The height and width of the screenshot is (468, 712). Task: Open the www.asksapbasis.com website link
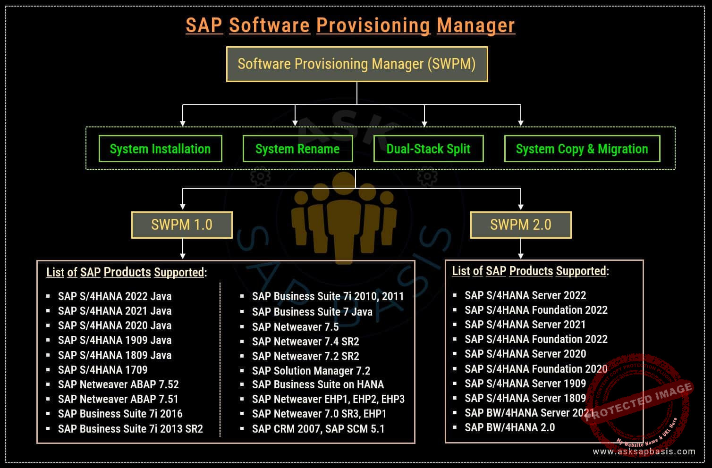644,451
